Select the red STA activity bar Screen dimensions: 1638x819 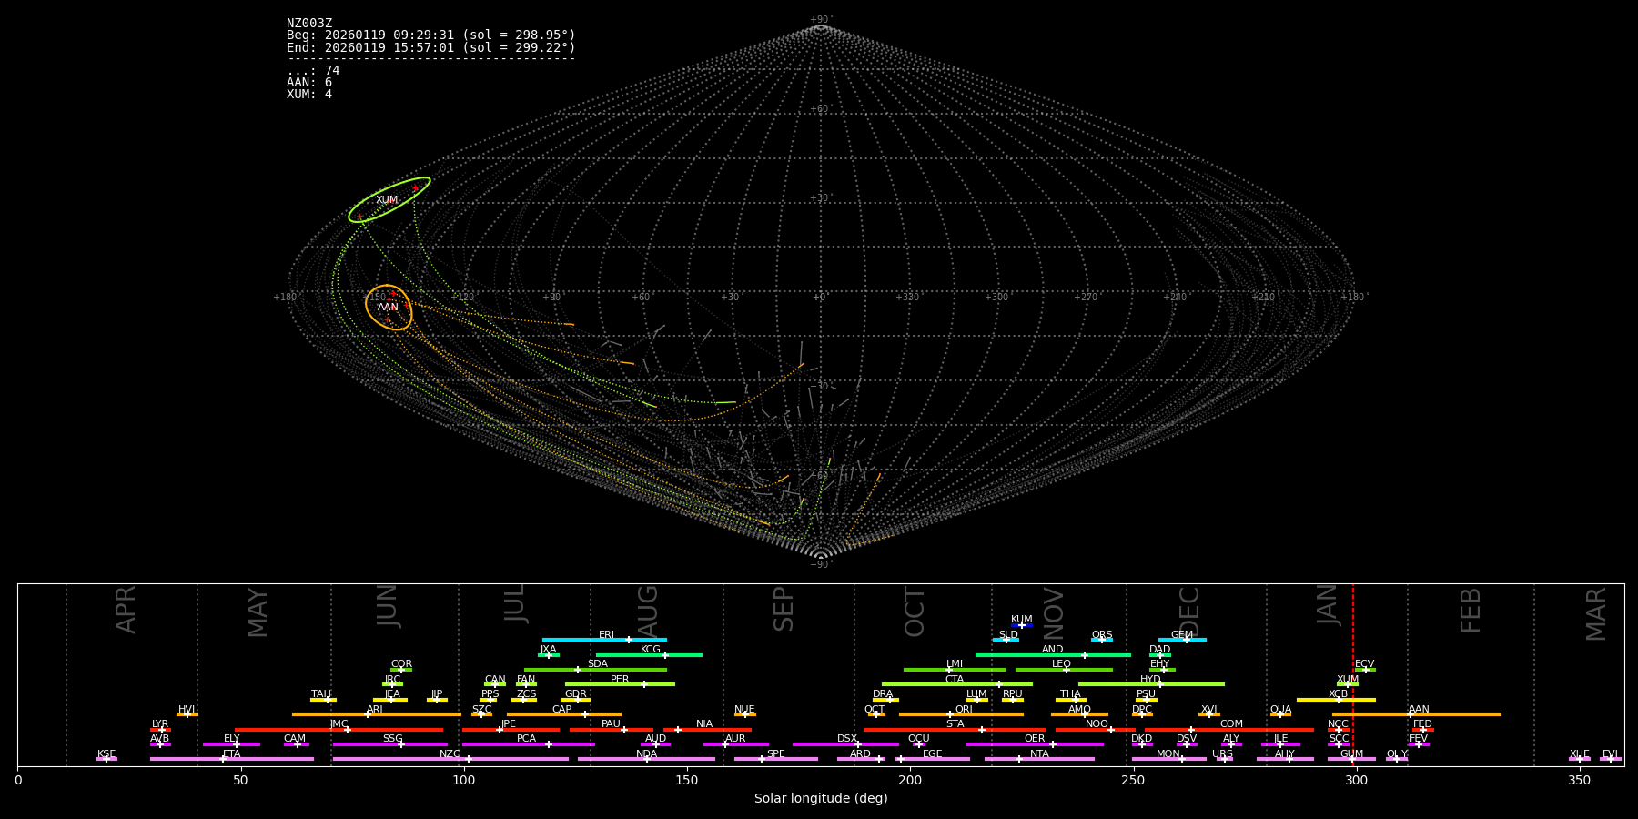pos(955,729)
